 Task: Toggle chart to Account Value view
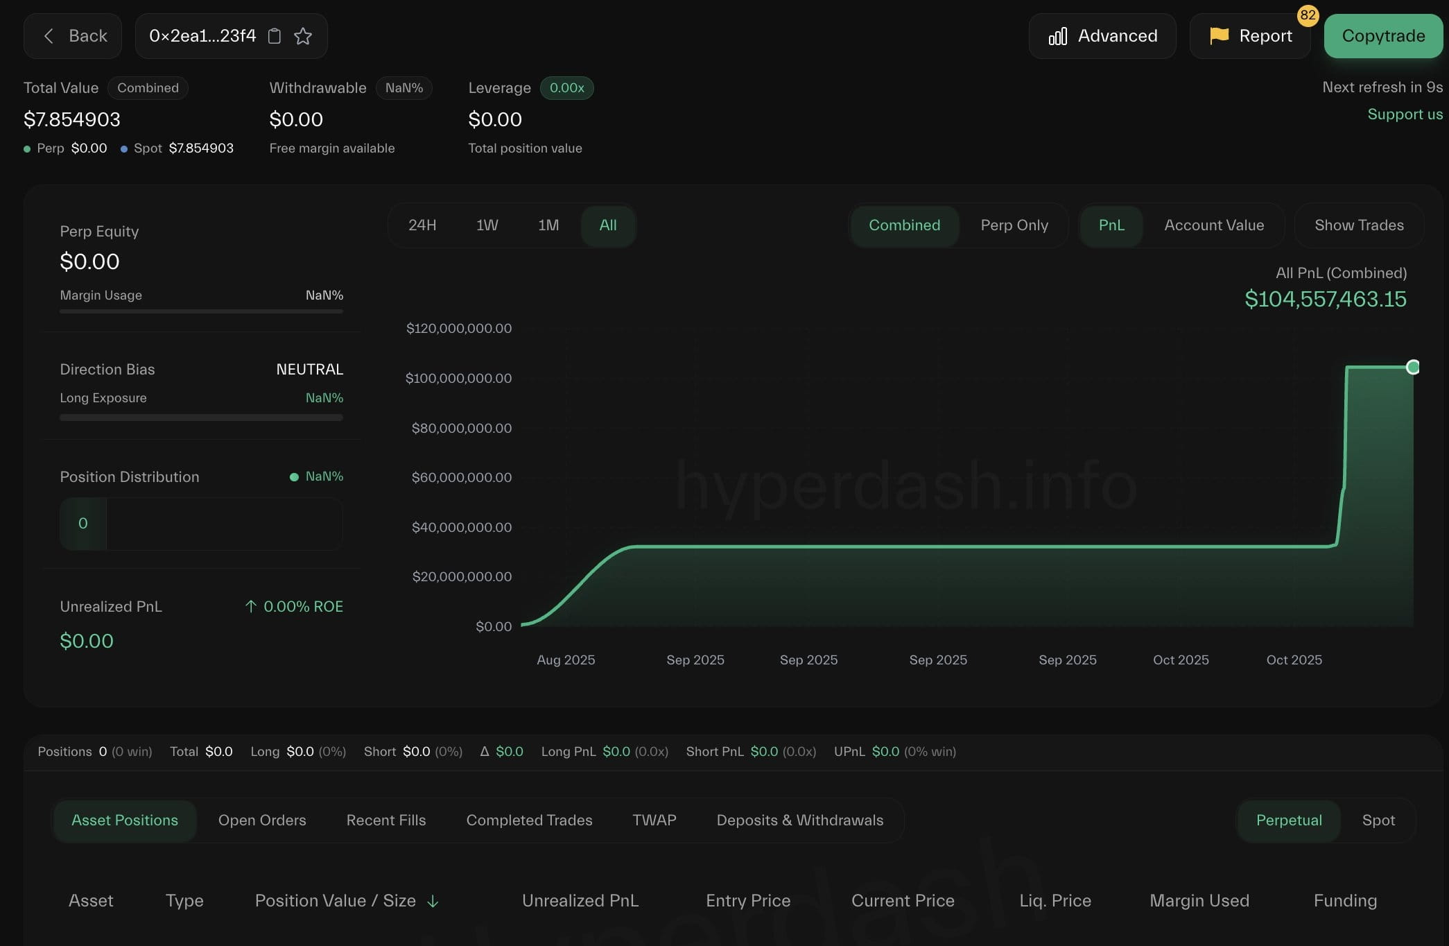point(1213,225)
